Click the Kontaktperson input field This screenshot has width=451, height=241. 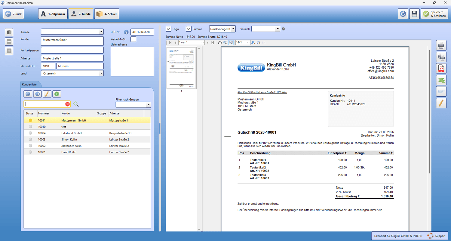[72, 50]
